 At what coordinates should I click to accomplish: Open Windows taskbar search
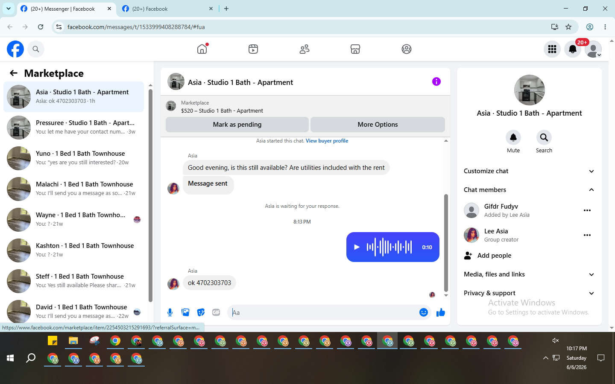tap(31, 358)
